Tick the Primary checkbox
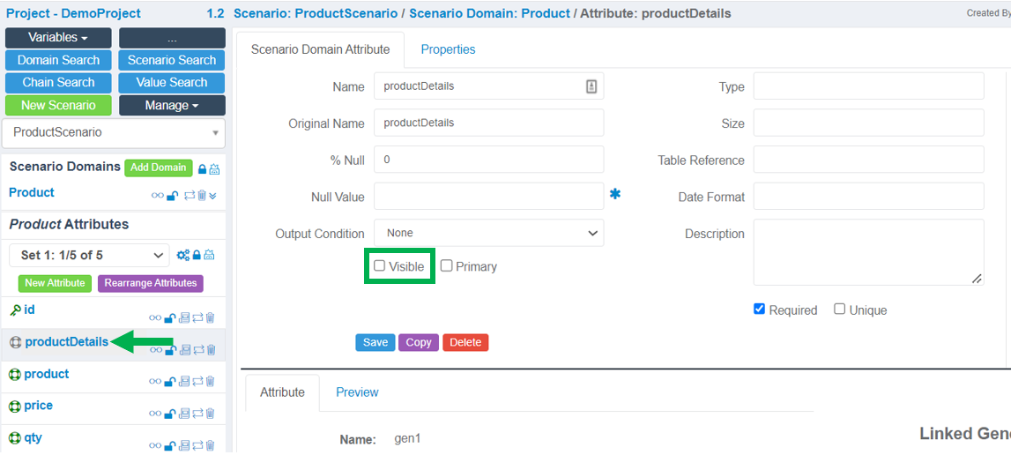Screen dimensions: 1011x455 point(446,265)
